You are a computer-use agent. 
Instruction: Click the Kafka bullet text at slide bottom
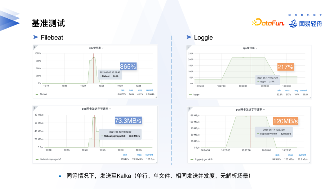[x=158, y=176]
